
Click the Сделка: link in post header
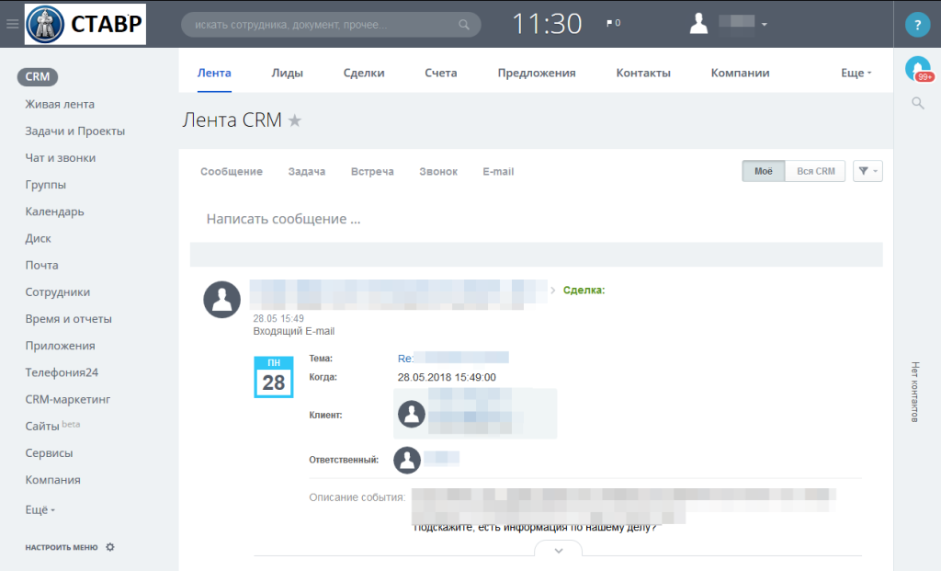pos(584,290)
